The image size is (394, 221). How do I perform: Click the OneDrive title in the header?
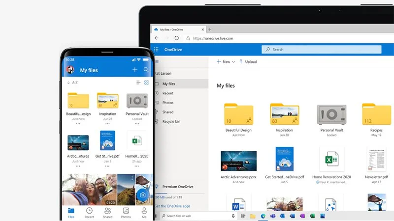173,50
